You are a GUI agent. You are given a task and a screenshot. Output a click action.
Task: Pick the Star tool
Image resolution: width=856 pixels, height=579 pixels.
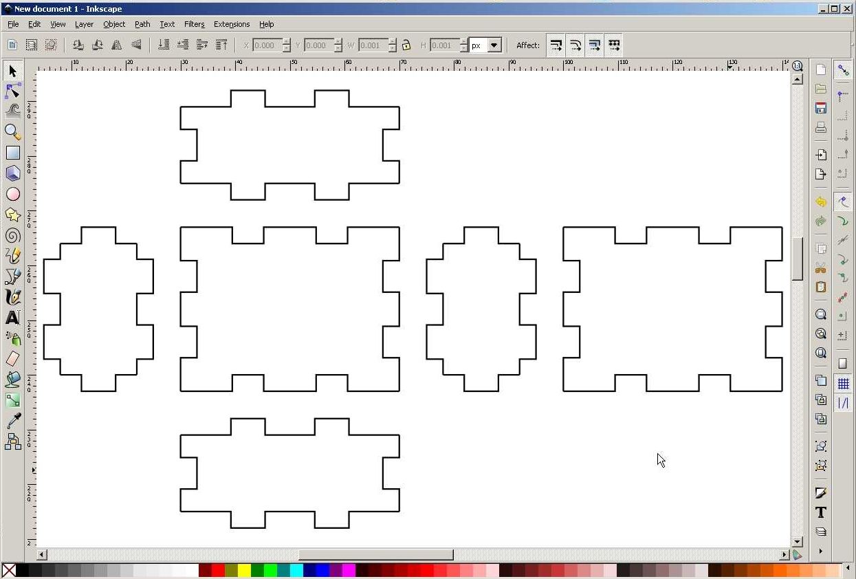(12, 215)
